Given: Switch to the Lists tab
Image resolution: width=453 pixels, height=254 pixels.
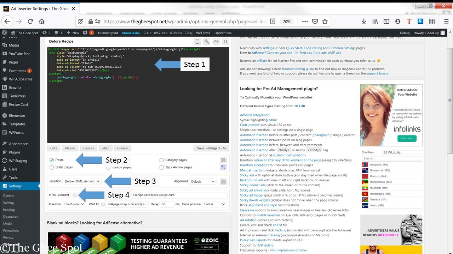Looking at the screenshot, I should [53, 148].
